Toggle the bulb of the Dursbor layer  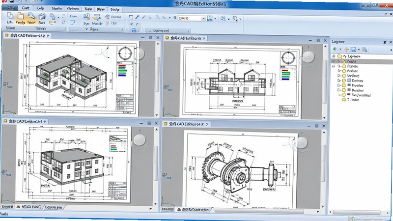pyautogui.click(x=344, y=90)
